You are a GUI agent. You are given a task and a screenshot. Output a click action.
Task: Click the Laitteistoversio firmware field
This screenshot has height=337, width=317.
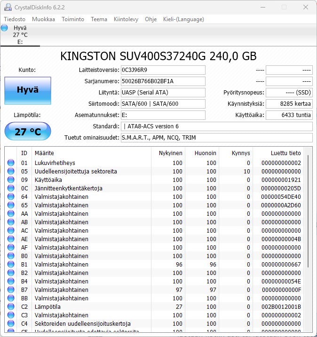(163, 70)
